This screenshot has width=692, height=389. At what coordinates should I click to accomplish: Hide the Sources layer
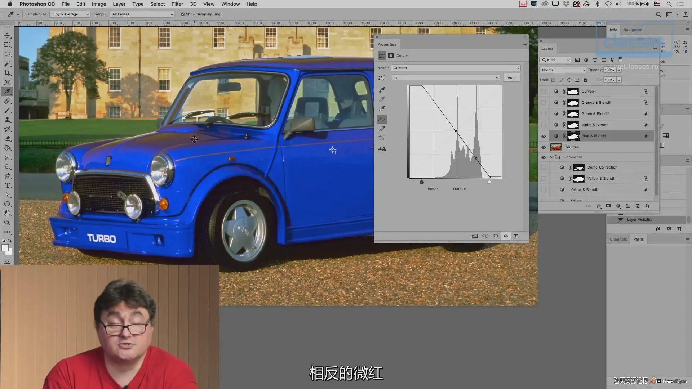[x=544, y=147]
